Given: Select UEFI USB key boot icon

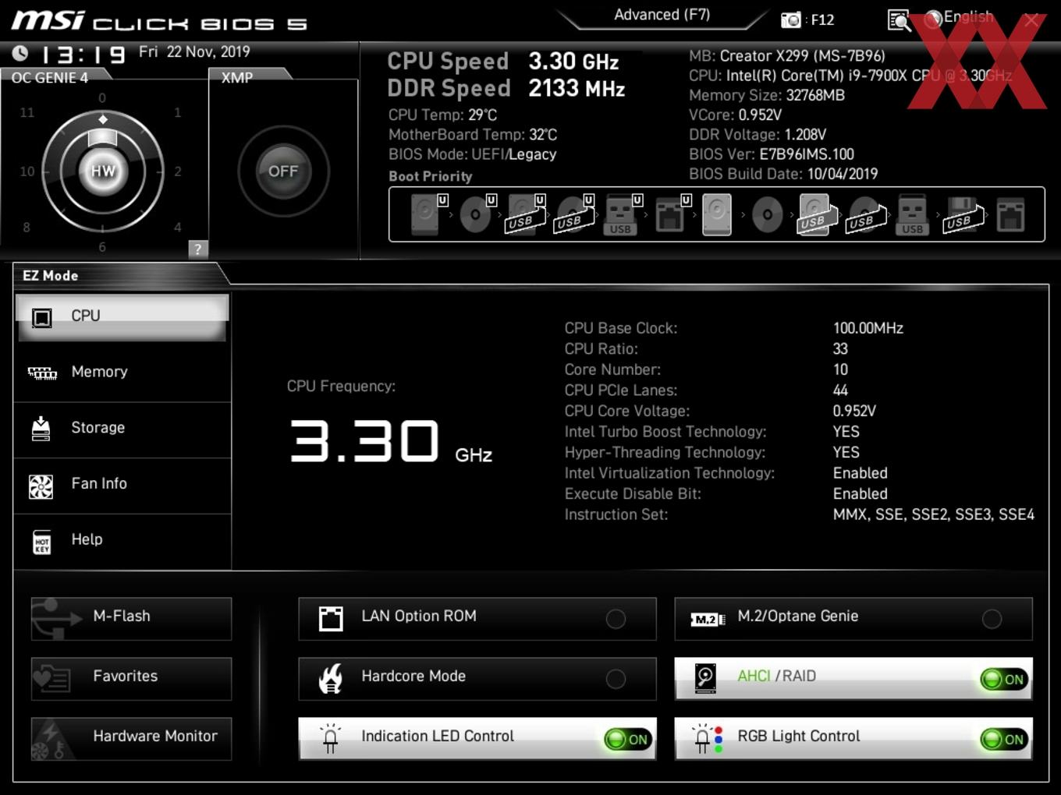Looking at the screenshot, I should click(622, 214).
